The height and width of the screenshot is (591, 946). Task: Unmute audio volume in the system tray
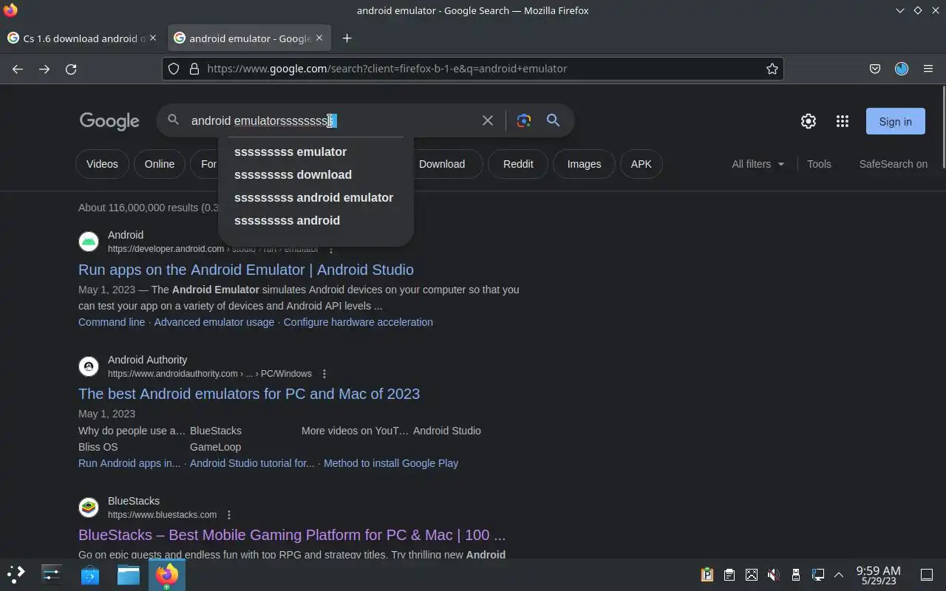(774, 574)
